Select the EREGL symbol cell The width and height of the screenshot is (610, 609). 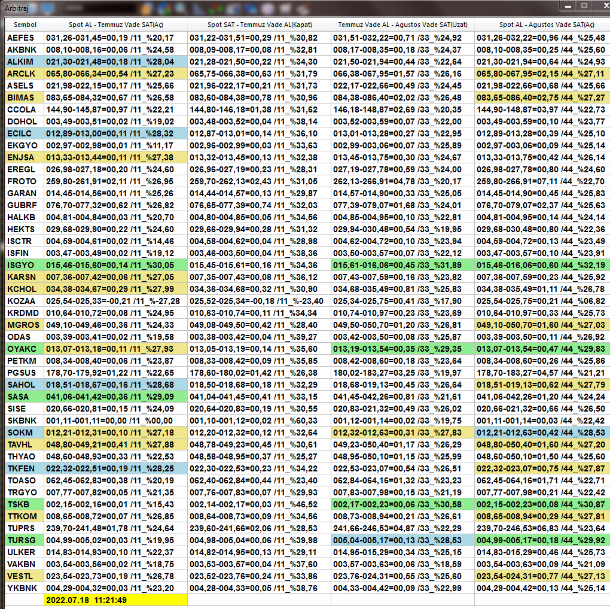[25, 169]
